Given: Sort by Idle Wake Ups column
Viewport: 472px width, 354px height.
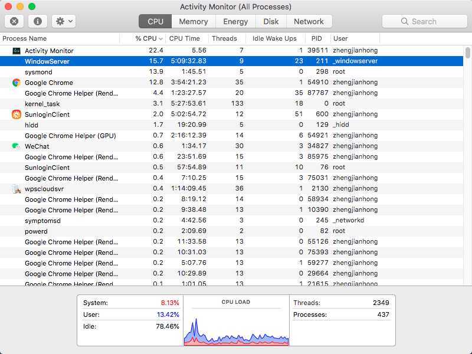Looking at the screenshot, I should tap(276, 38).
